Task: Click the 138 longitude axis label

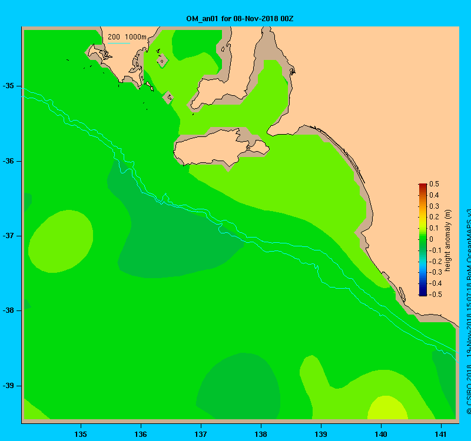Action: 261,434
